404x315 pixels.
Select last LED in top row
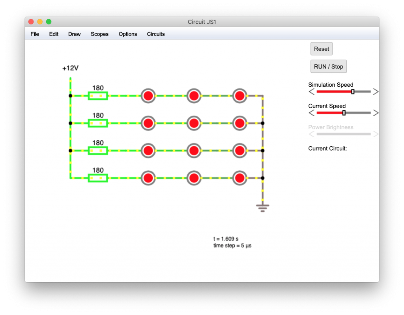239,96
